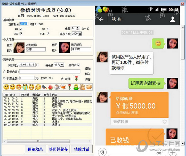Pick the blushing hands emoji

(38, 87)
